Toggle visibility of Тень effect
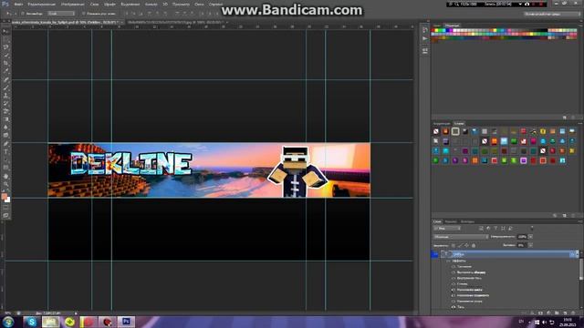Image resolution: width=584 pixels, height=328 pixels. 454,307
